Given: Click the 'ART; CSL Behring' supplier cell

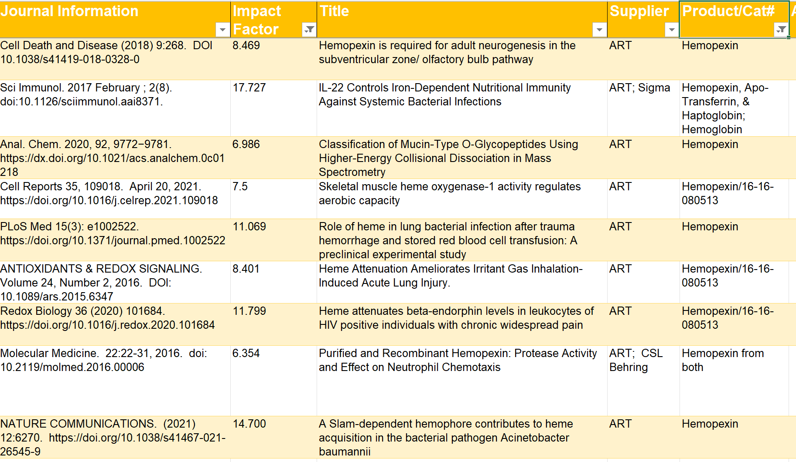Looking at the screenshot, I should (636, 360).
